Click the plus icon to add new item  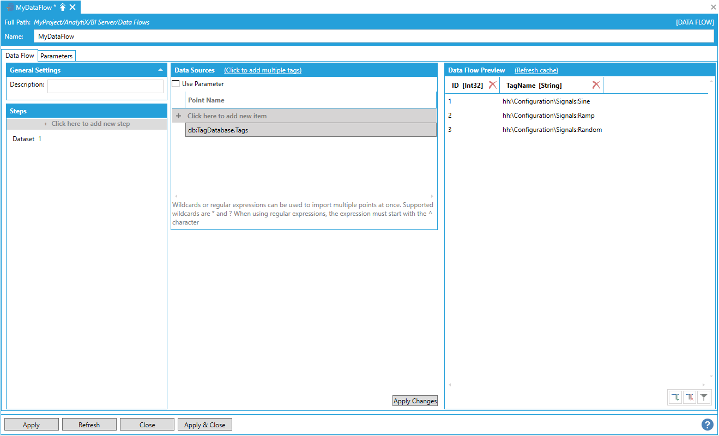(178, 116)
